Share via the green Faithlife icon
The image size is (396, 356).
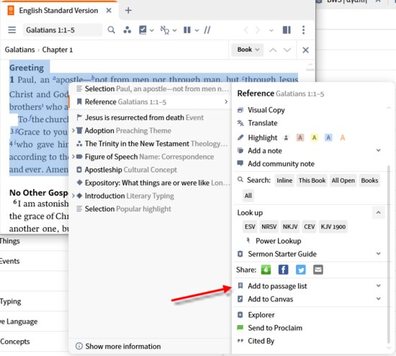[266, 270]
